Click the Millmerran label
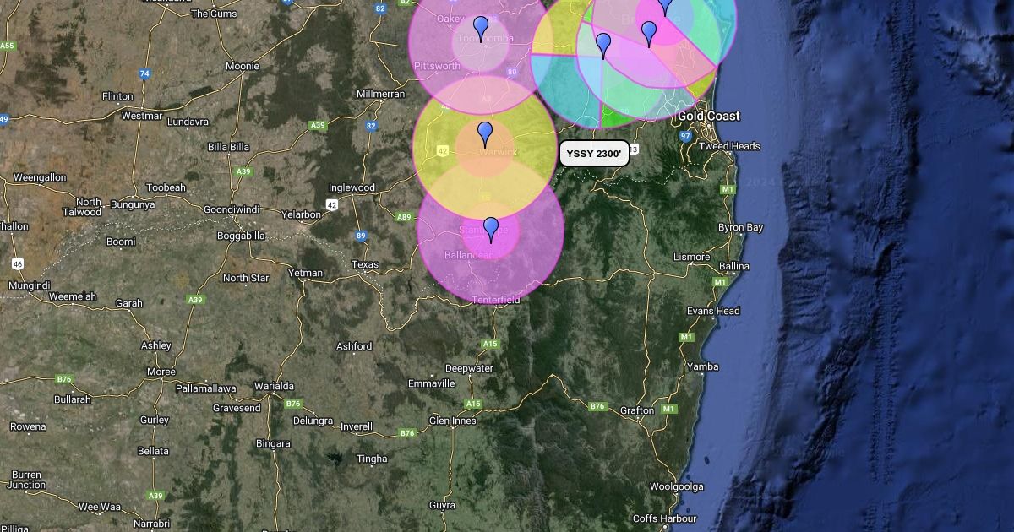1014x532 pixels. (381, 94)
